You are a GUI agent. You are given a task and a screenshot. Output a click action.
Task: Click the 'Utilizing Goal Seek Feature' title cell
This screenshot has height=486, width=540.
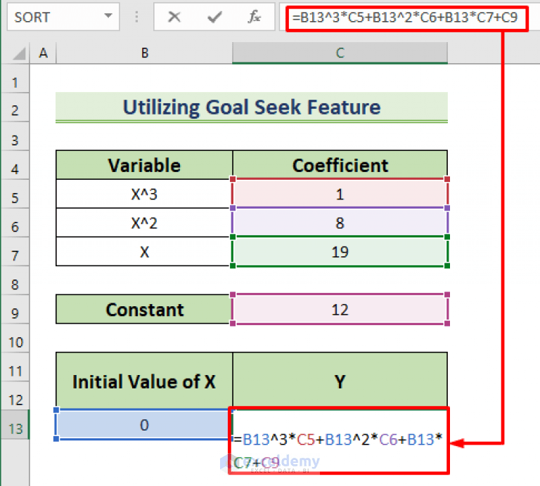click(252, 107)
